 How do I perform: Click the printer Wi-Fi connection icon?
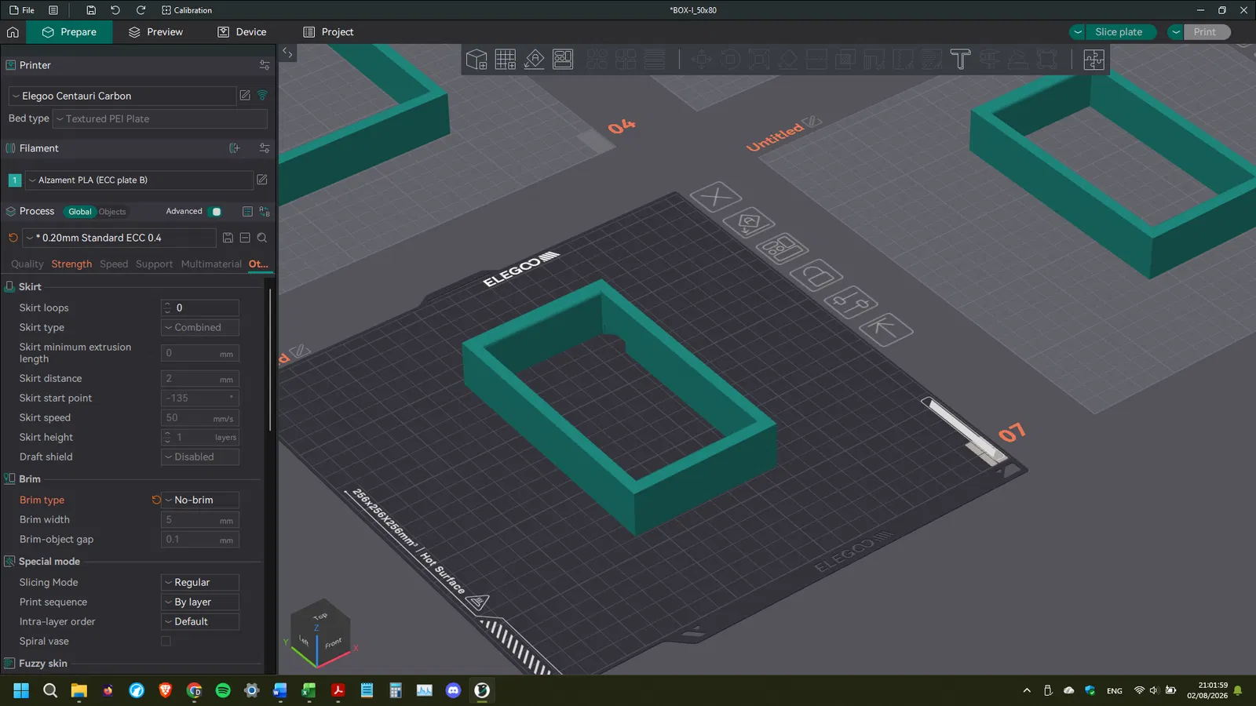[262, 96]
